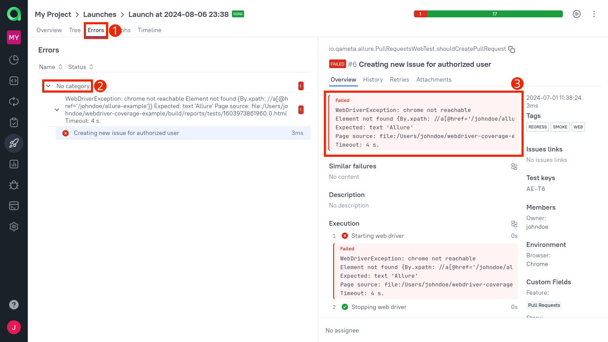Open the launch three-dot more menu
This screenshot has height=342, width=608.
(x=594, y=14)
